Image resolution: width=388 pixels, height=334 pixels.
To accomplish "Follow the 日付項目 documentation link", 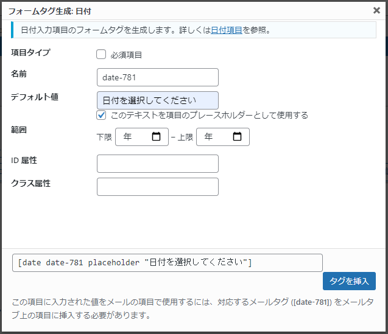I will 227,30.
